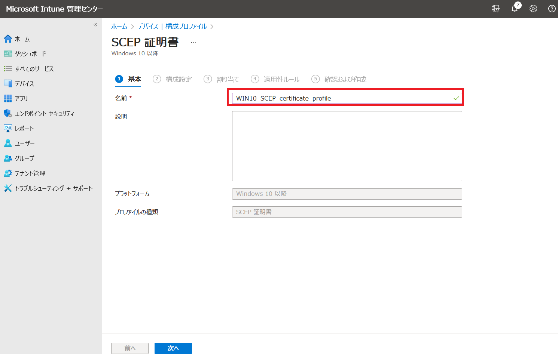This screenshot has height=354, width=558.
Task: Click the 名前 input field
Action: (347, 98)
